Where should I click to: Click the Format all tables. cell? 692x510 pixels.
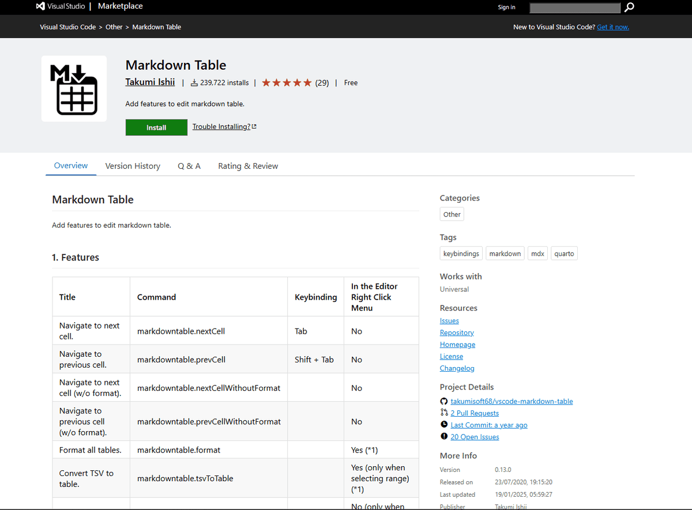tap(91, 449)
